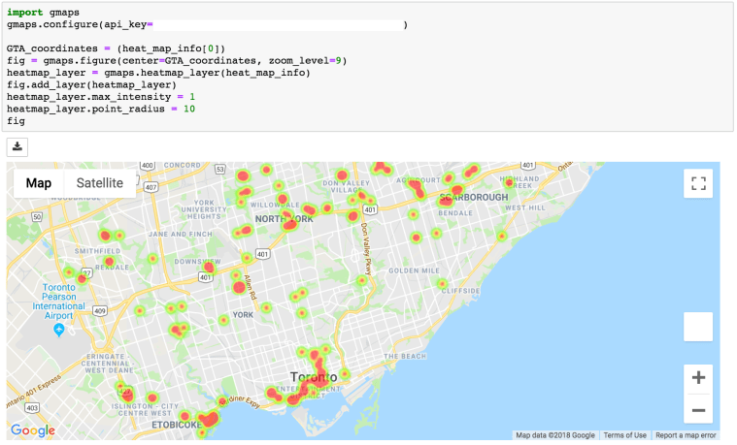737x445 pixels.
Task: Click the download map image button
Action: [19, 146]
